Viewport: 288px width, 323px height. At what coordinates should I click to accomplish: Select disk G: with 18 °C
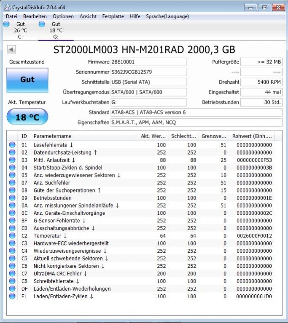56,30
